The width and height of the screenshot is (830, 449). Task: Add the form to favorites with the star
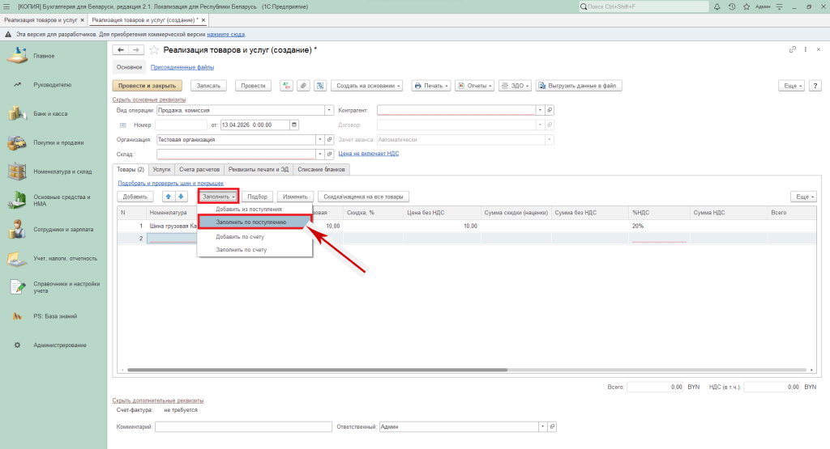pos(154,50)
